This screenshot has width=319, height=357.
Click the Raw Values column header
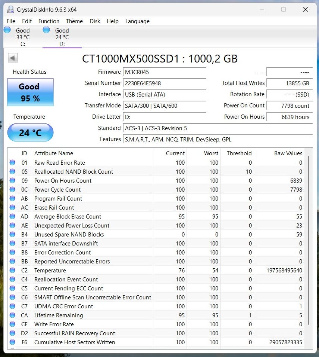(x=279, y=153)
